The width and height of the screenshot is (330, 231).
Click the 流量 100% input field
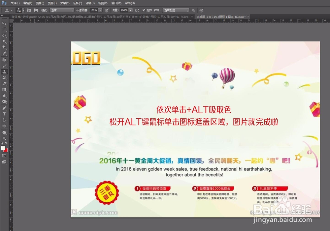pyautogui.click(x=124, y=10)
